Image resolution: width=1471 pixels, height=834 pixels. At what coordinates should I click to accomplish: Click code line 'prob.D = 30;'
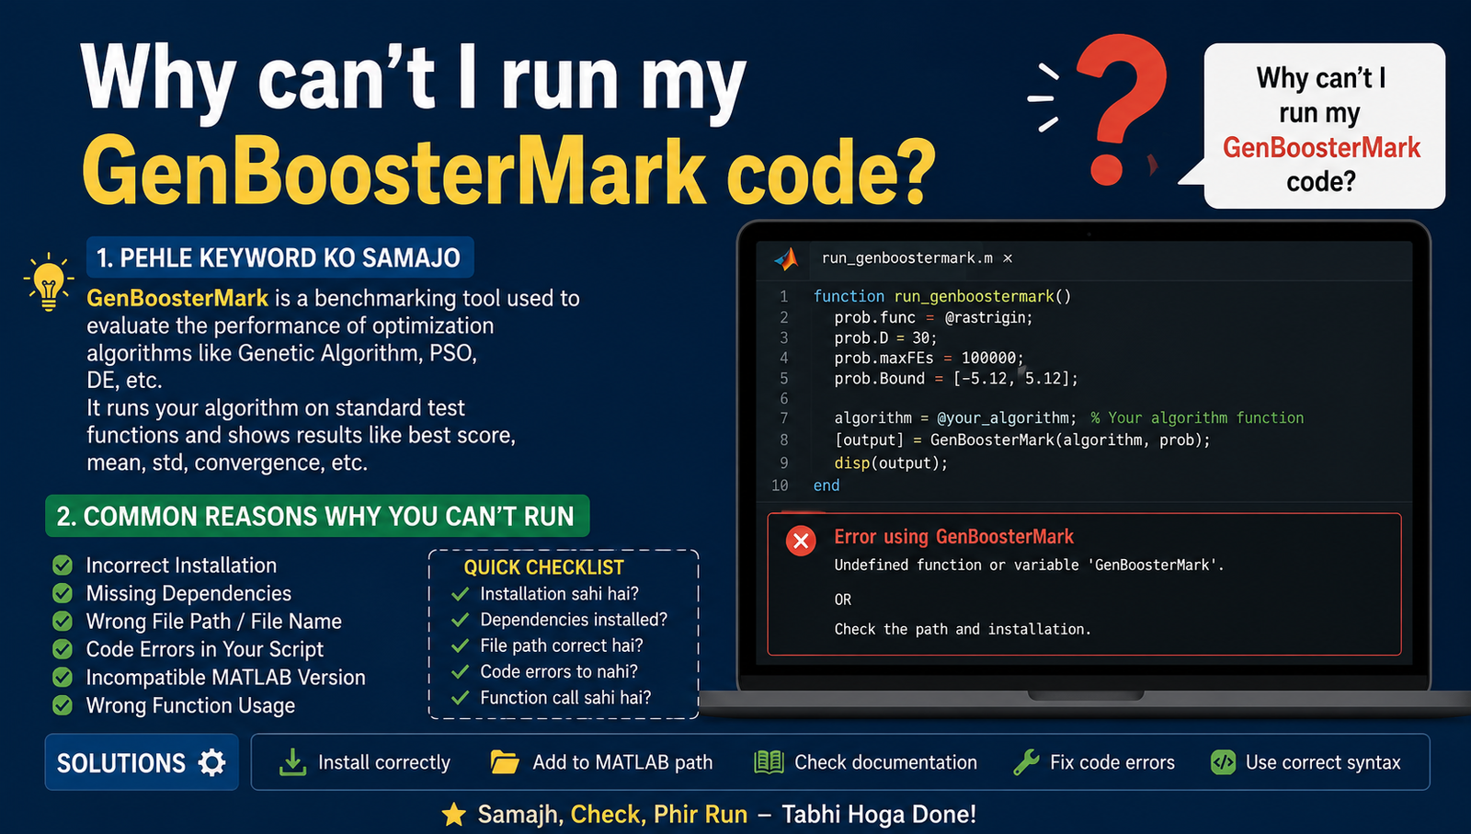click(885, 337)
